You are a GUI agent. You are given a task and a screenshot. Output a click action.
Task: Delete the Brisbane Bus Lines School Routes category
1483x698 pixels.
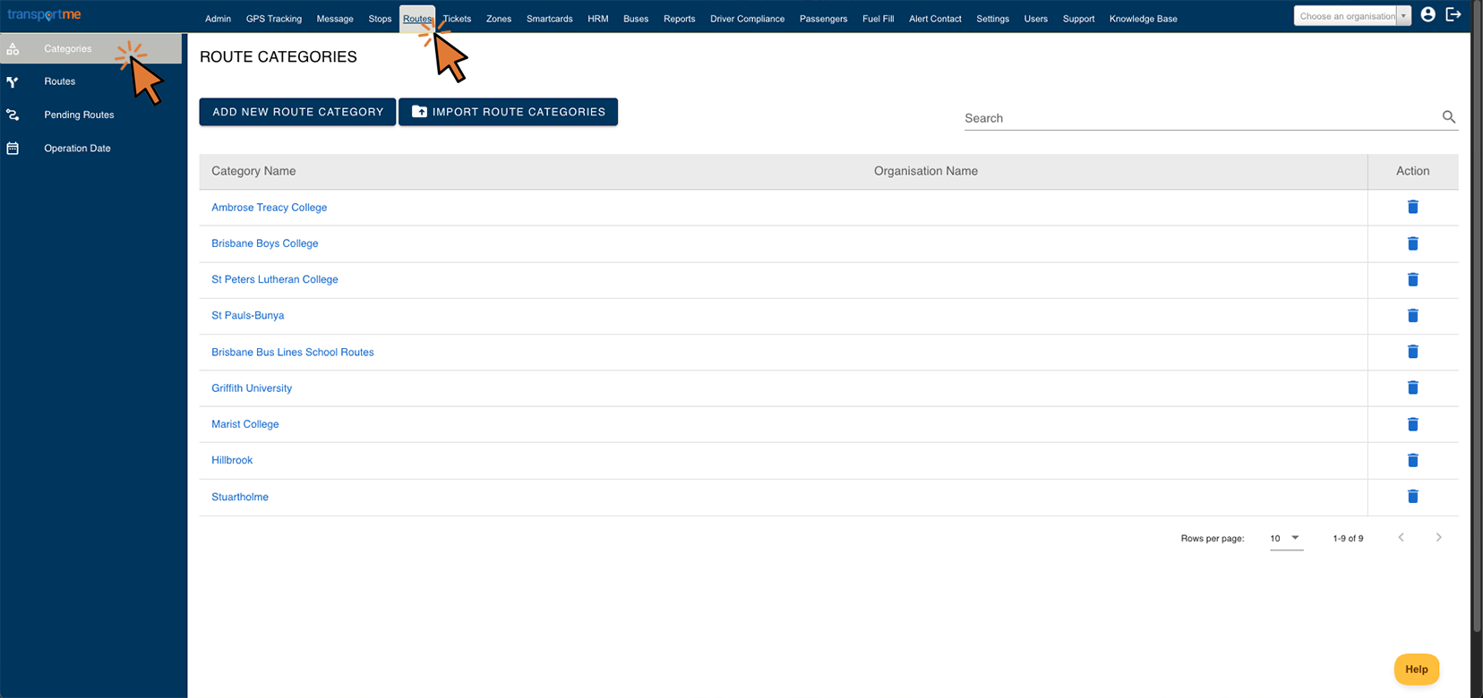point(1412,352)
